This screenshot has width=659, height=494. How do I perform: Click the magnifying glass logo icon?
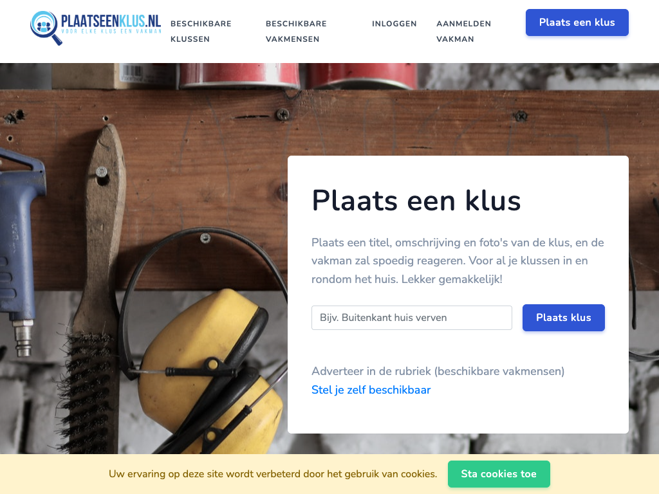click(x=46, y=28)
